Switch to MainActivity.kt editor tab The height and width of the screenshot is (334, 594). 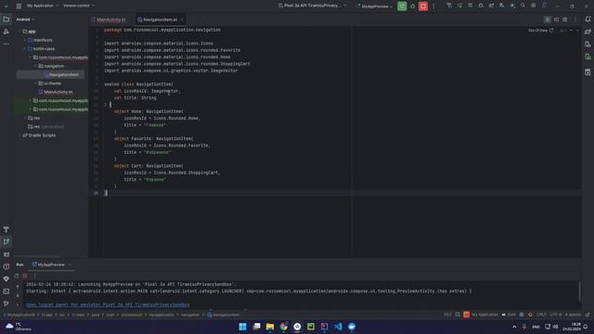[x=109, y=19]
